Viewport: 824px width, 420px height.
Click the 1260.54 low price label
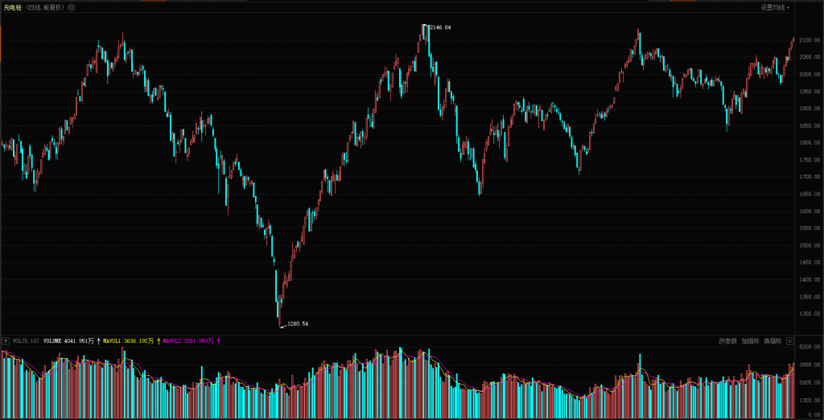[297, 324]
